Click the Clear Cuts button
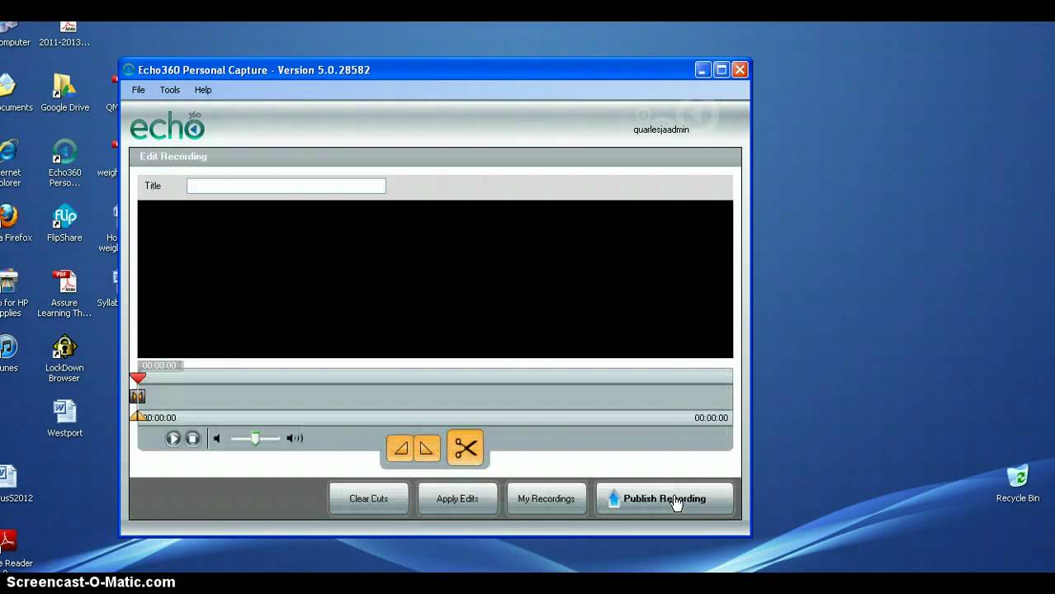The width and height of the screenshot is (1055, 594). pos(369,498)
